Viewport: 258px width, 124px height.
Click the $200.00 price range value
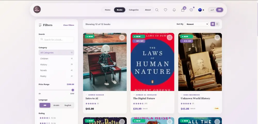(70, 84)
